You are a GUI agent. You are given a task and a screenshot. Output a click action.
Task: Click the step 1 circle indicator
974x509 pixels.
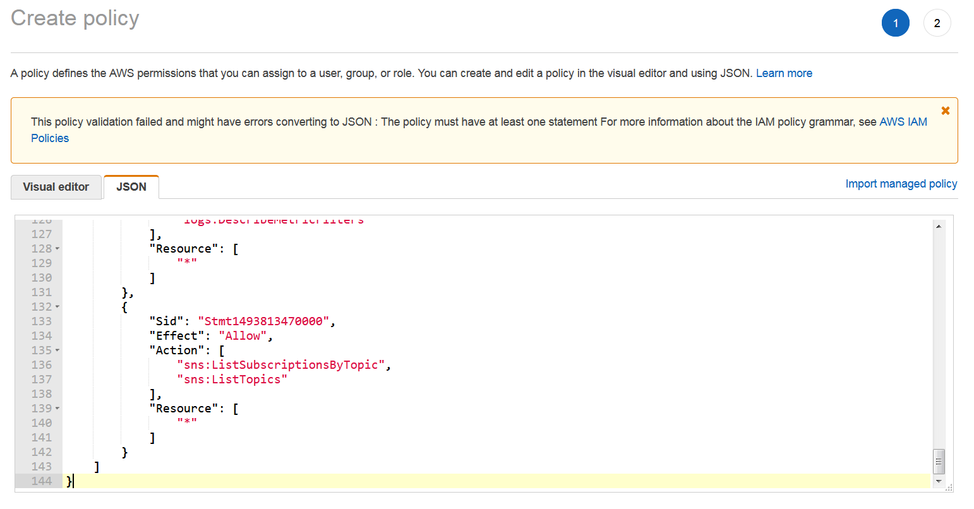coord(896,23)
